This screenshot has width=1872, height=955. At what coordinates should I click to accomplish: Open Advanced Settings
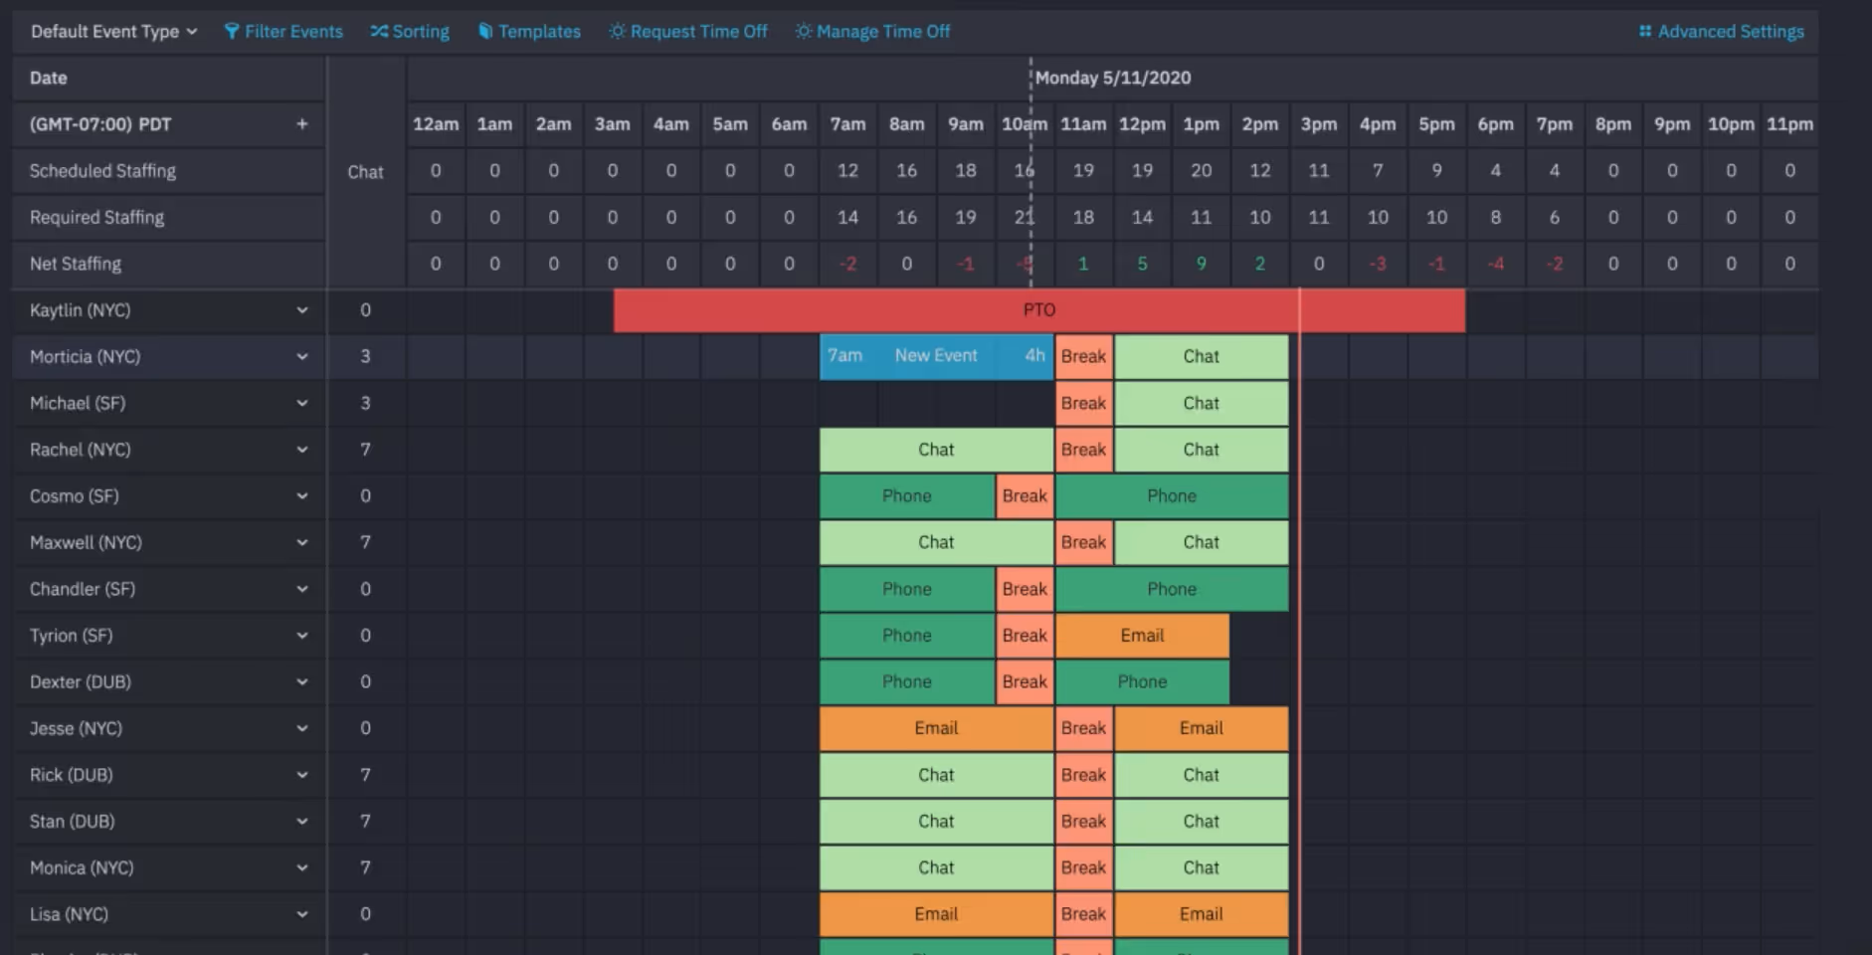pyautogui.click(x=1722, y=32)
